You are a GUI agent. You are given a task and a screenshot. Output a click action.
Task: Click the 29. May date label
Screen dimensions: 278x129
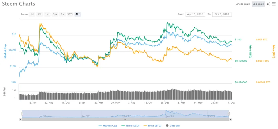point(116,102)
